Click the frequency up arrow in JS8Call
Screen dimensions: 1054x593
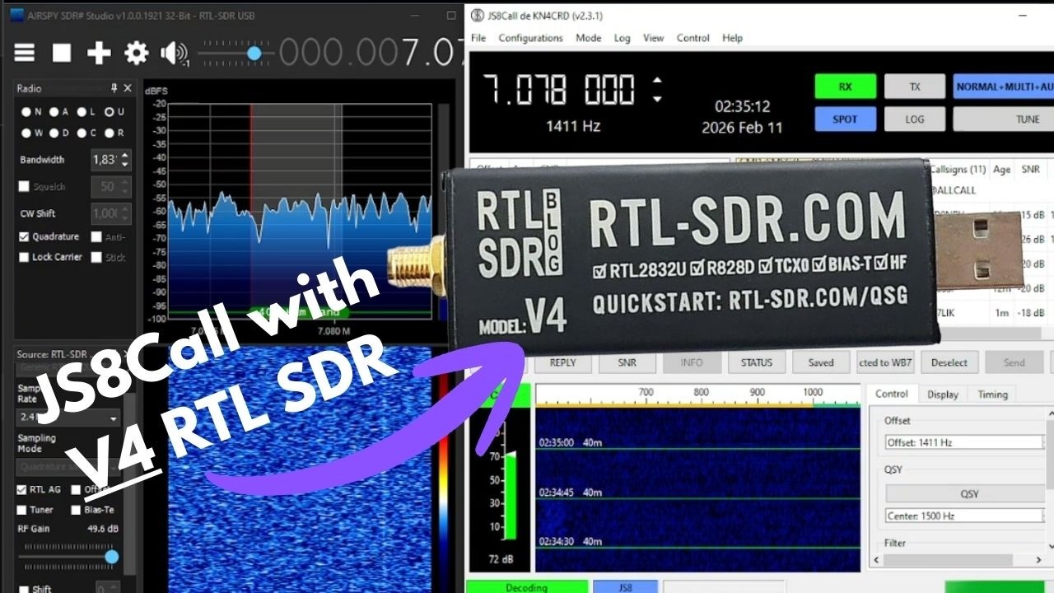(x=656, y=81)
